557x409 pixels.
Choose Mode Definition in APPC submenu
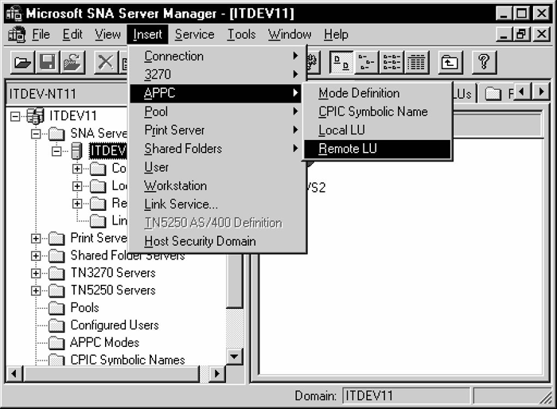pyautogui.click(x=359, y=93)
